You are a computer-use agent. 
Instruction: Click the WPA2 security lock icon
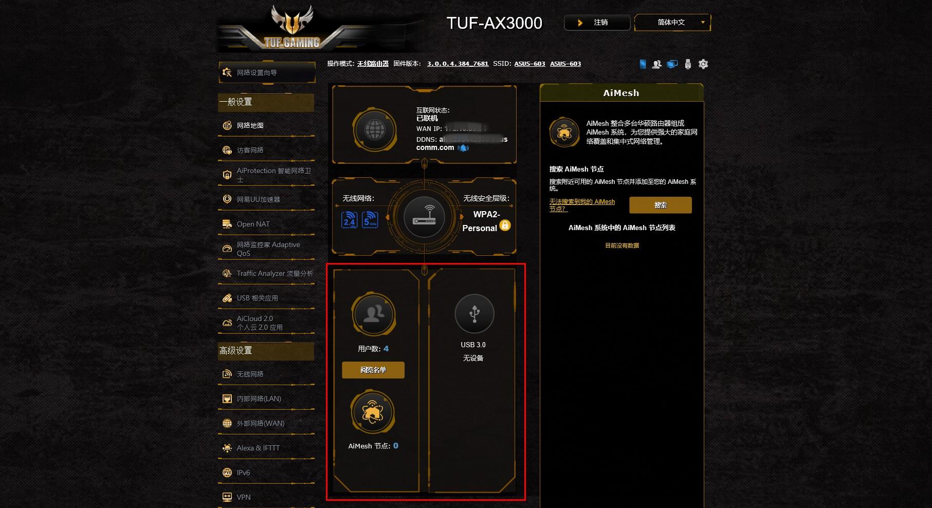pyautogui.click(x=505, y=225)
